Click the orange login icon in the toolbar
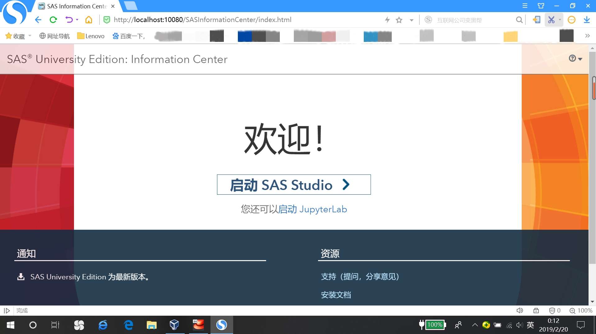The height and width of the screenshot is (334, 596). [x=537, y=20]
